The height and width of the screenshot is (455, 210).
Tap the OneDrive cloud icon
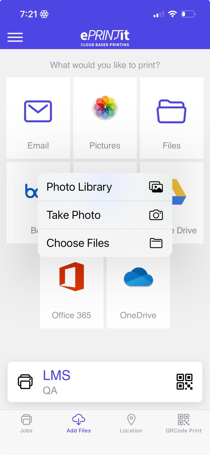coord(138,277)
